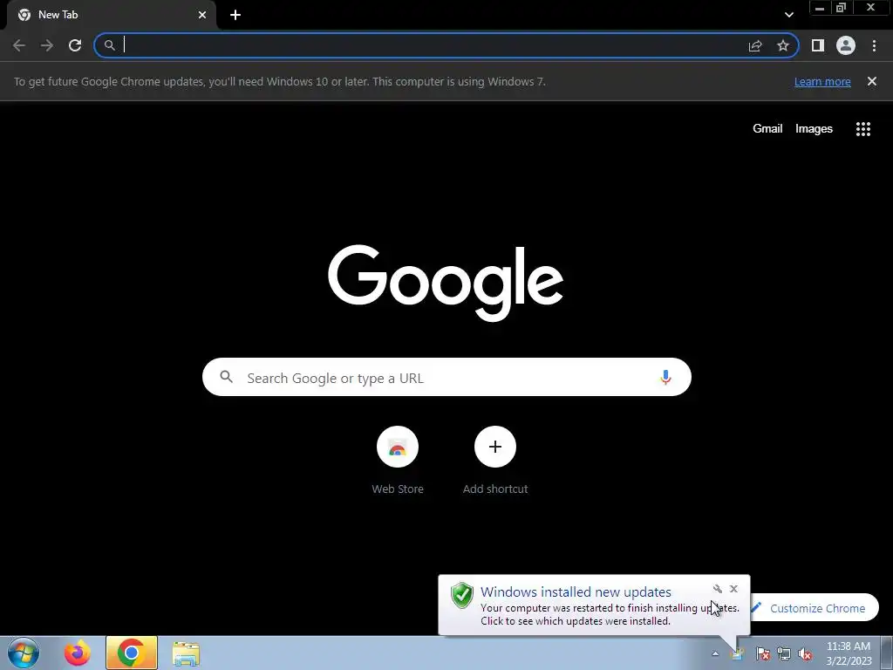The image size is (893, 670).
Task: Open the Windows Start menu
Action: [24, 653]
